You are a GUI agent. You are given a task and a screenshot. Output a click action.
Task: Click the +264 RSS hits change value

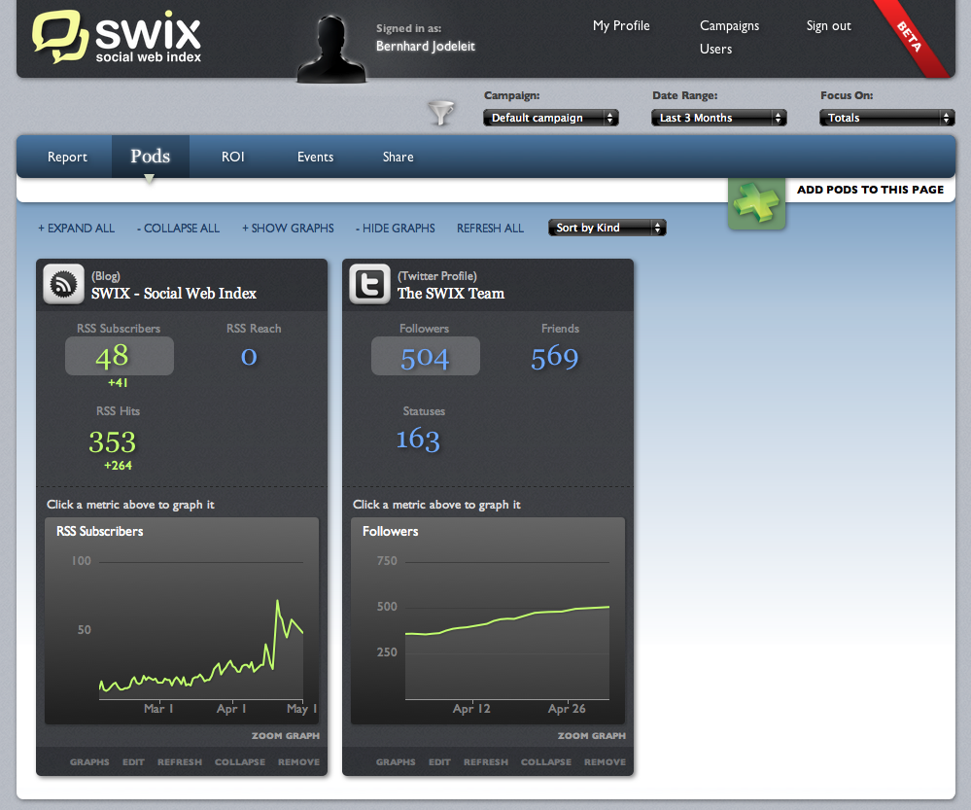point(118,466)
